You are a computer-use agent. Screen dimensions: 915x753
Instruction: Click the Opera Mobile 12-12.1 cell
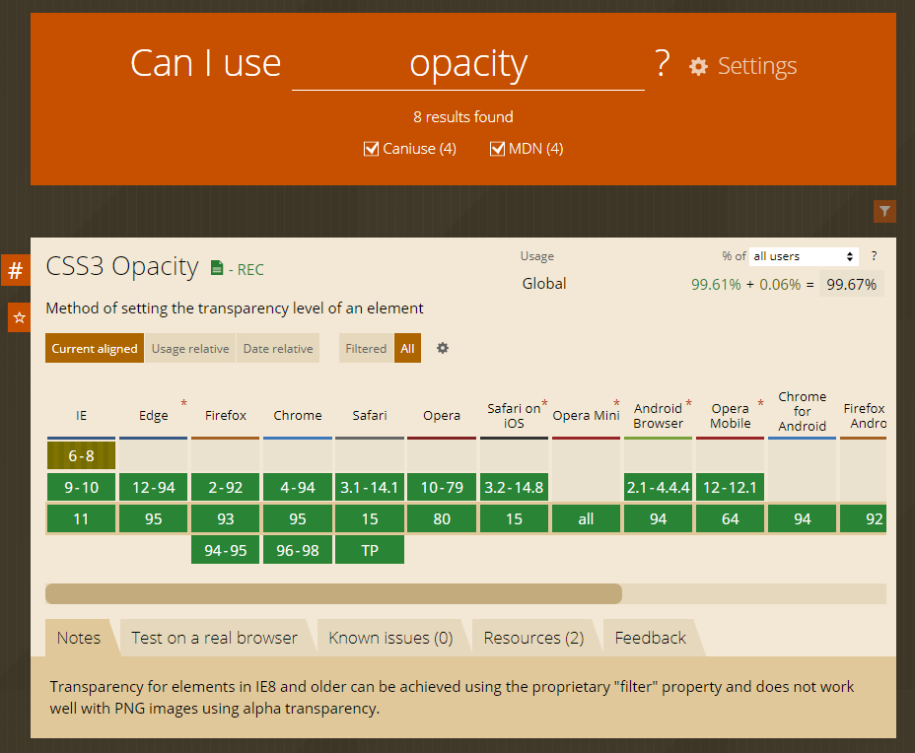pos(730,487)
